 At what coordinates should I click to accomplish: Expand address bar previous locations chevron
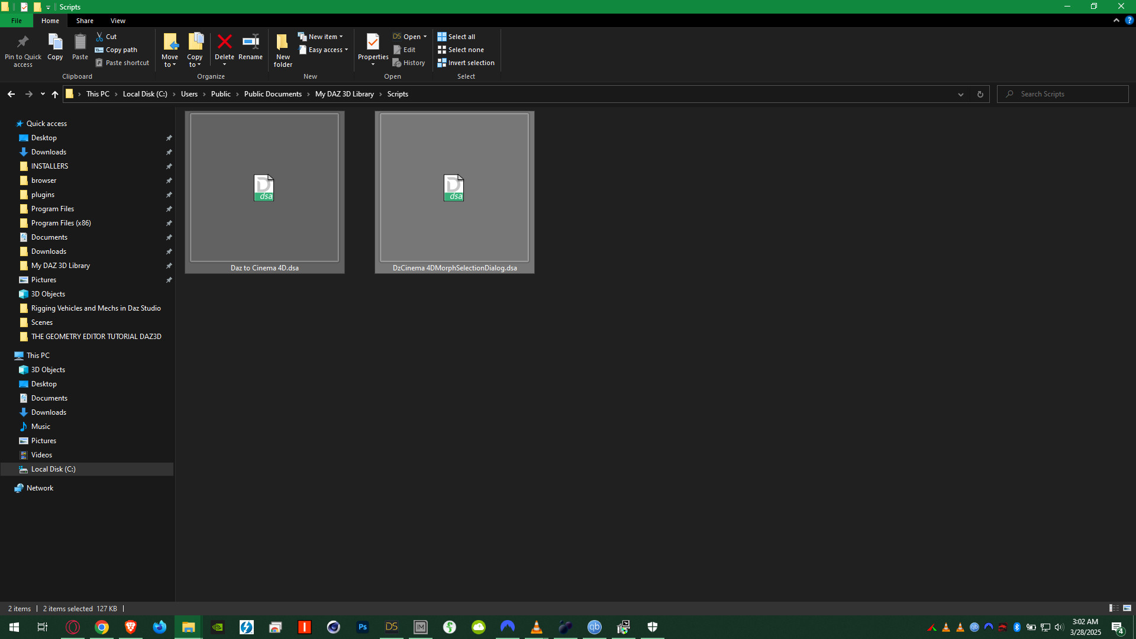[x=961, y=94]
